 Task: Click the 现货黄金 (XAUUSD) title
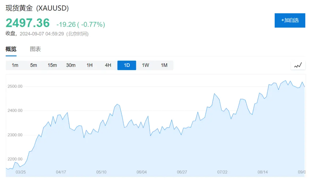(x=37, y=8)
